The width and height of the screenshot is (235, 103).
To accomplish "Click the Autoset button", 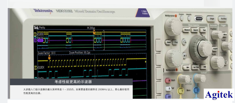I will pos(199,19).
